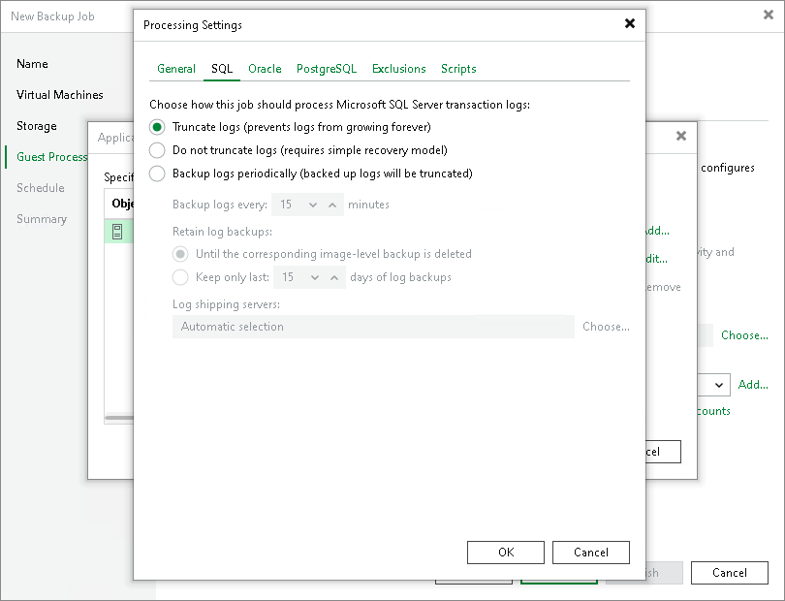785x601 pixels.
Task: Cancel the Processing Settings dialog
Action: click(x=590, y=552)
